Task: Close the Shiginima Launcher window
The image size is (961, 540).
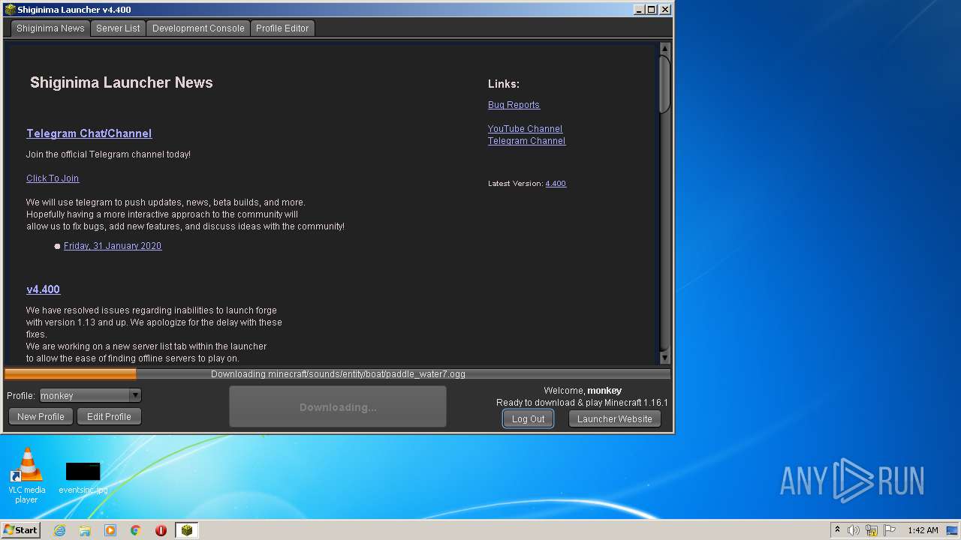Action: tap(665, 10)
